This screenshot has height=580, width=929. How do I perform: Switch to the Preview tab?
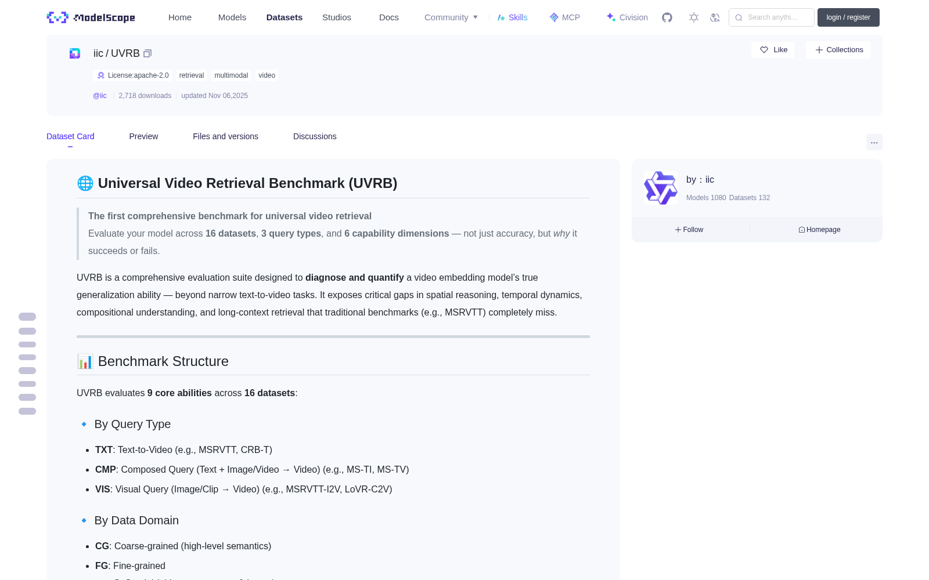(143, 136)
